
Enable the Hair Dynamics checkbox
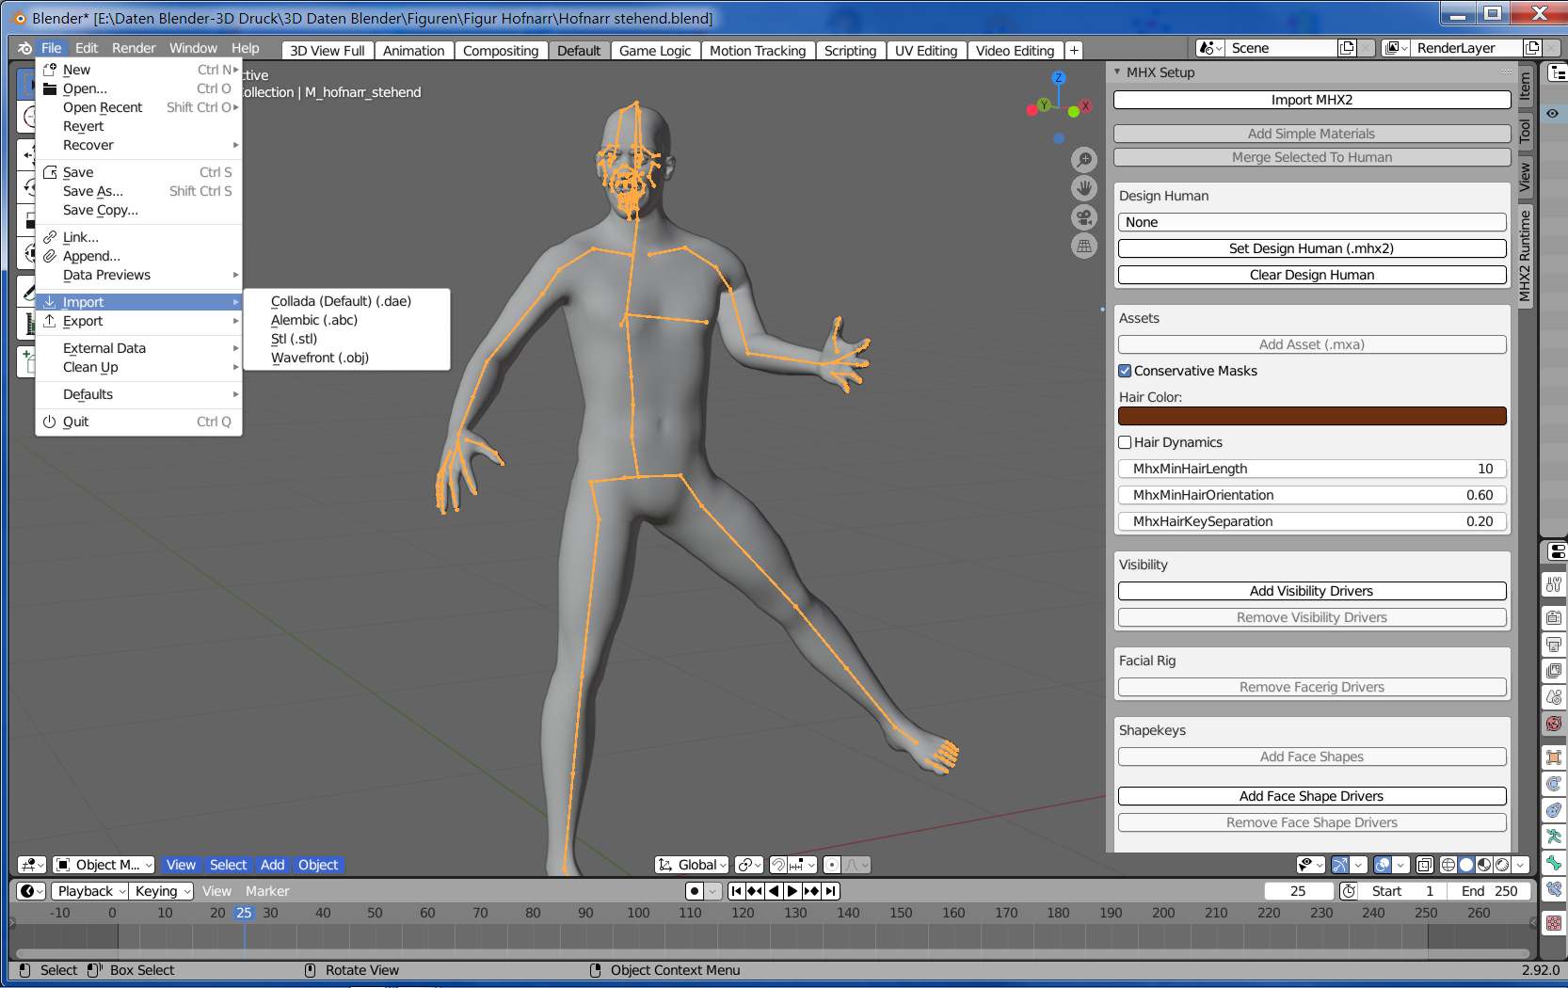coord(1125,442)
